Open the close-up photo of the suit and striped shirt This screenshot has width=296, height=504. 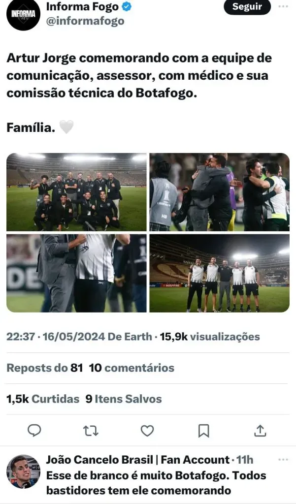click(x=76, y=273)
